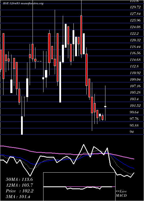Click the 114.68 price axis label
The image size is (144, 201).
click(135, 60)
